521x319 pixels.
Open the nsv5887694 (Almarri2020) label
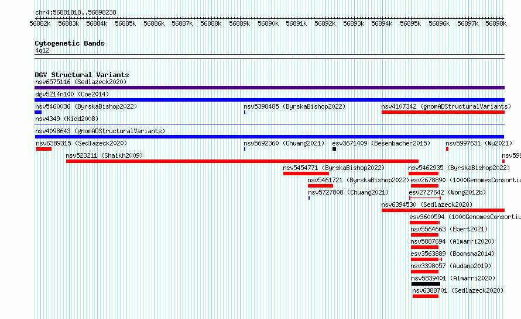(453, 241)
